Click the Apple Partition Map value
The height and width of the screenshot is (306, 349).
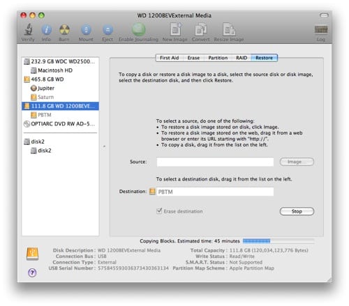(x=252, y=268)
